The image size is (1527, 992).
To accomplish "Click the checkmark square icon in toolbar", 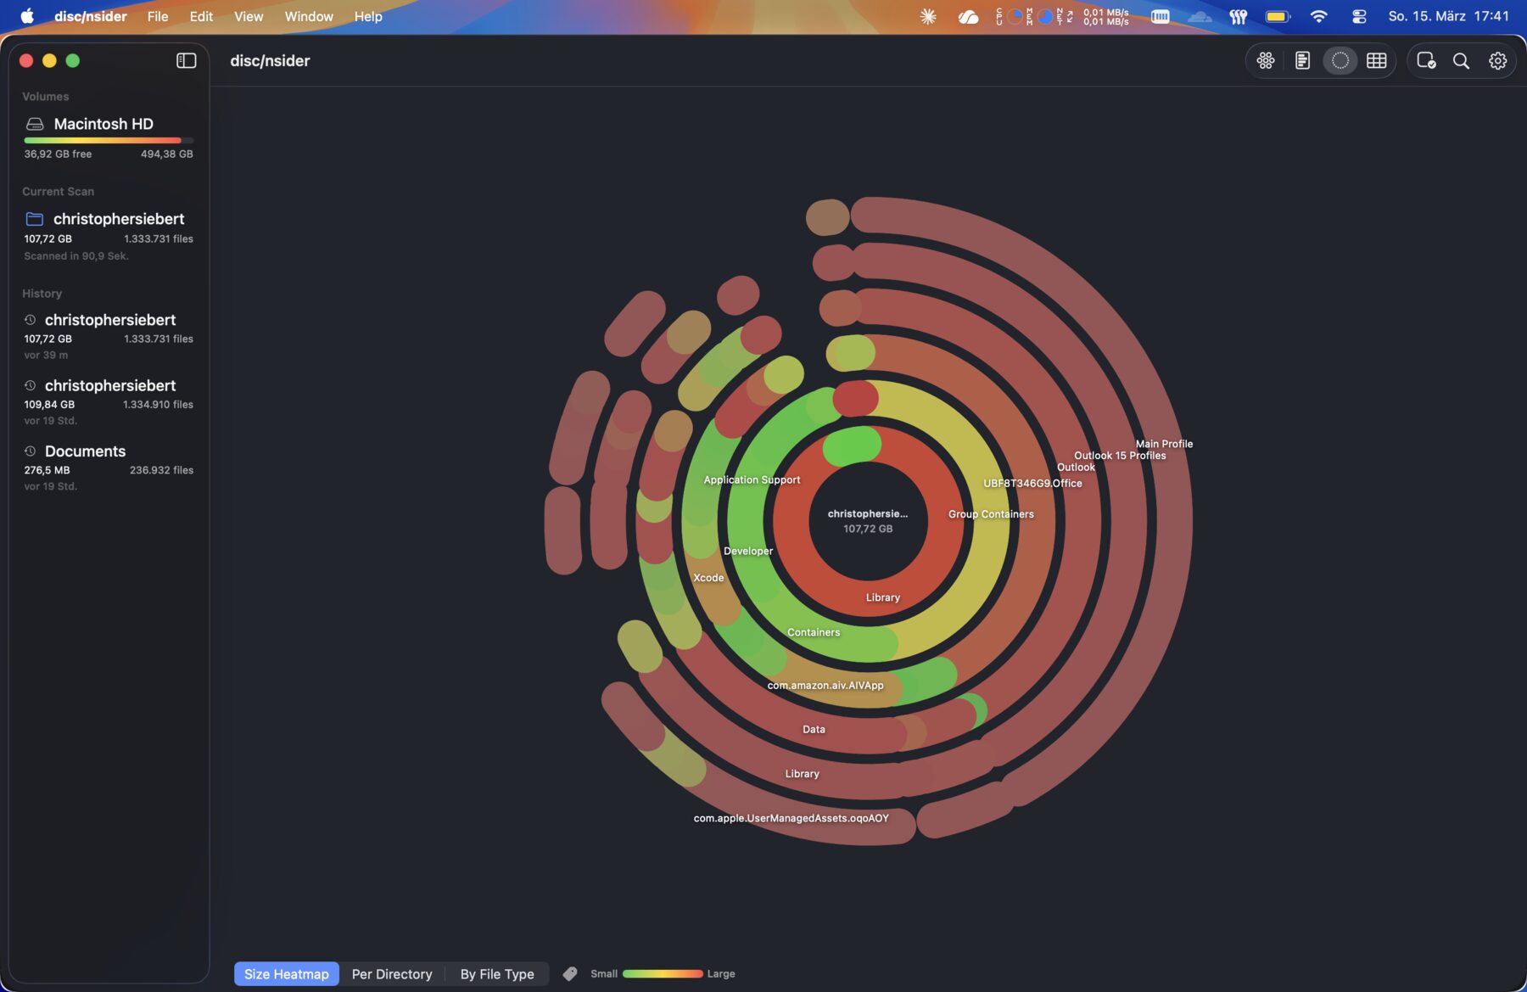I will pos(1426,60).
